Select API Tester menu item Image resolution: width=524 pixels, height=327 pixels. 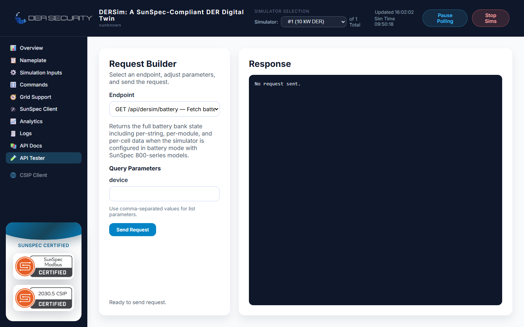click(44, 158)
